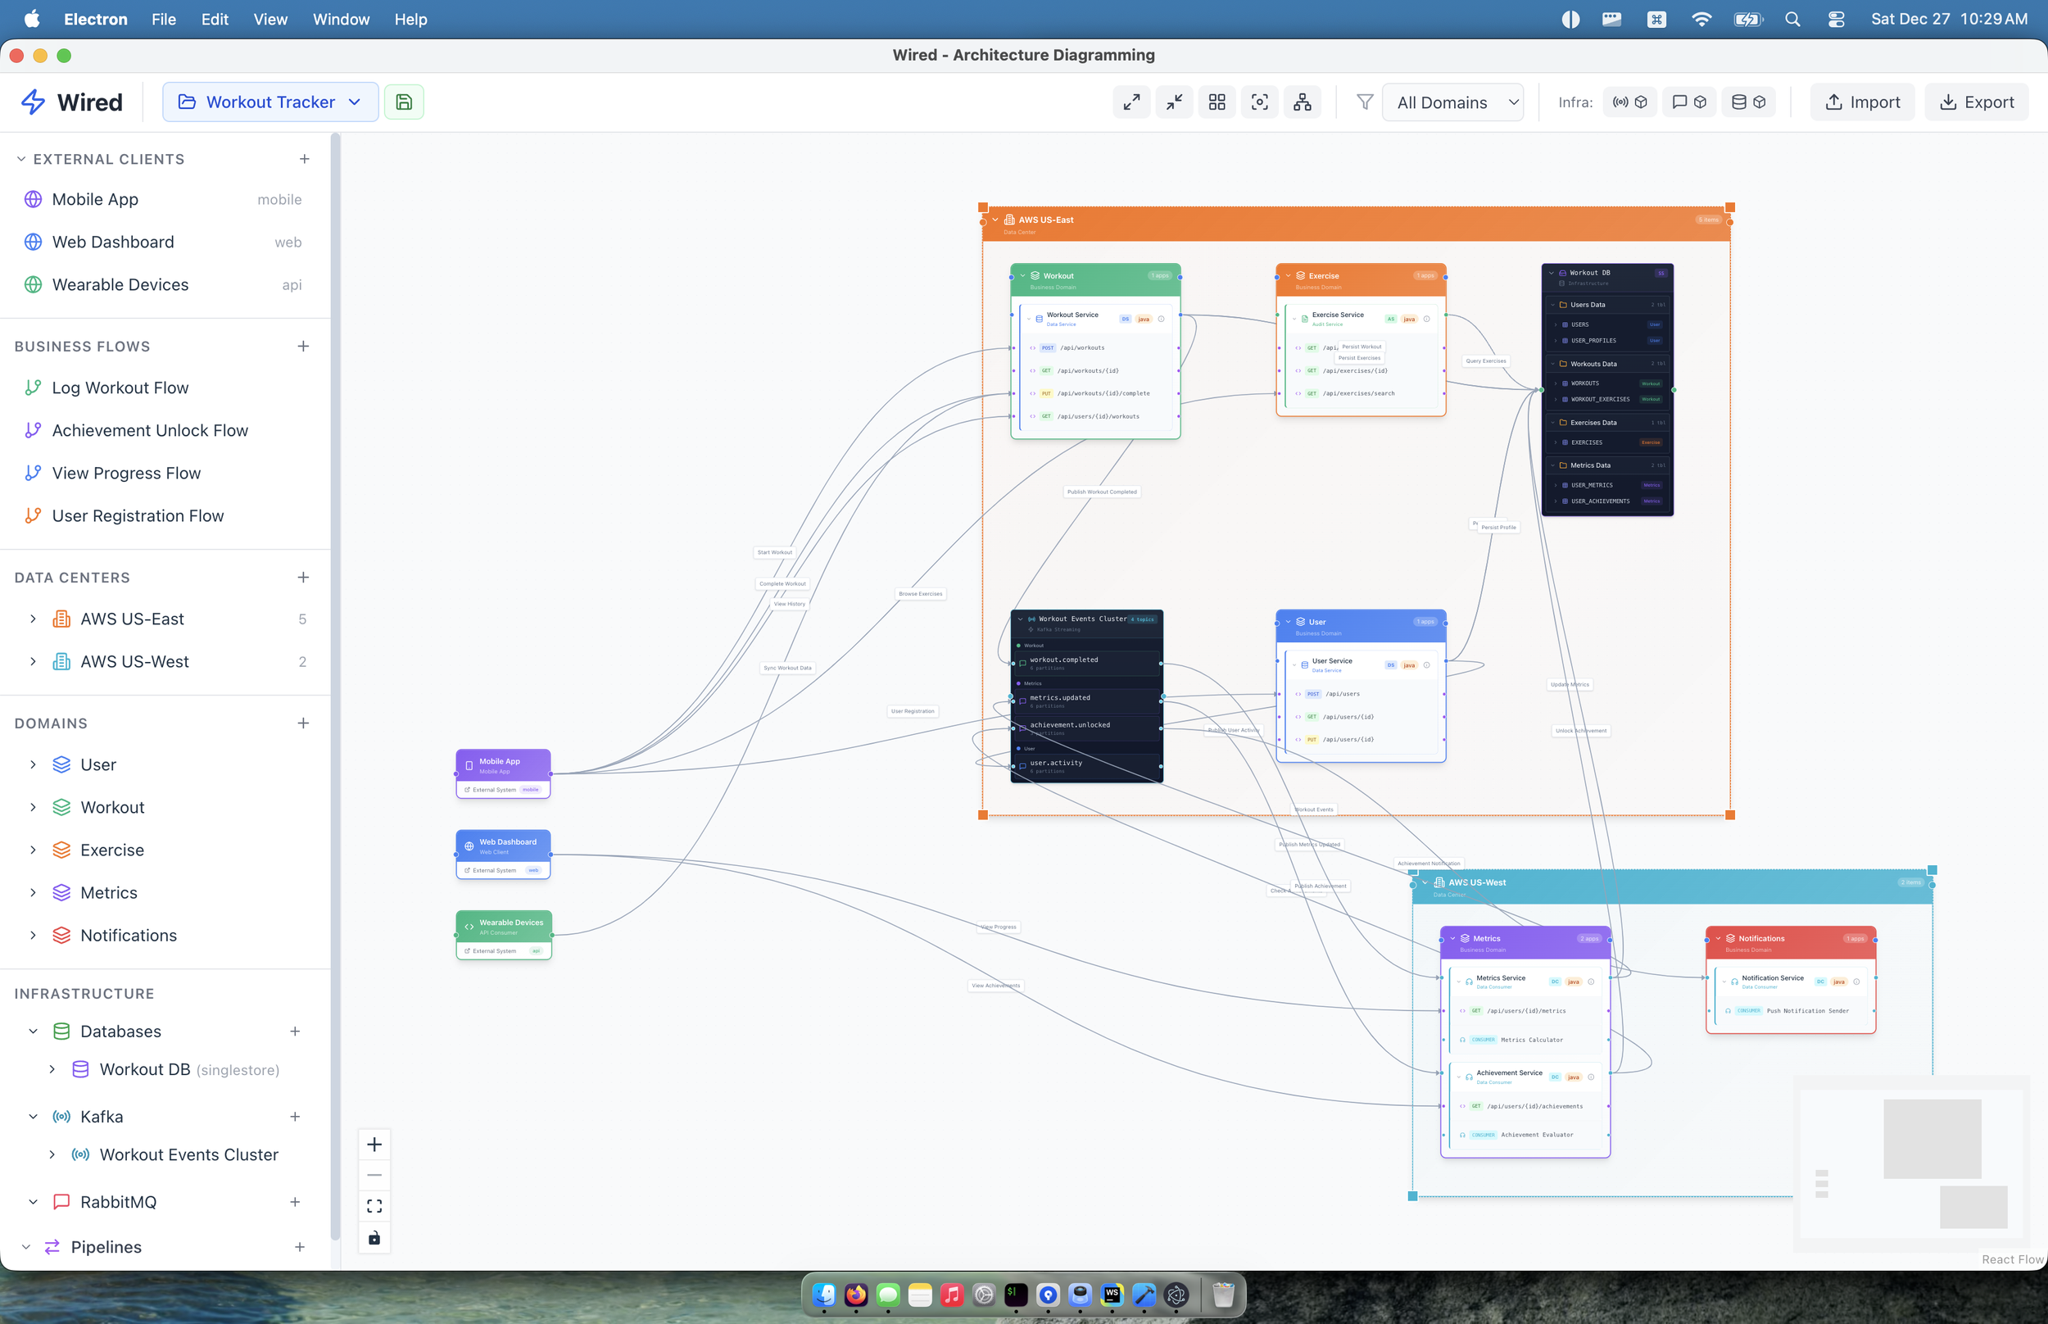This screenshot has height=1324, width=2048.
Task: Toggle RabbitMQ infra visibility button
Action: [x=1688, y=102]
